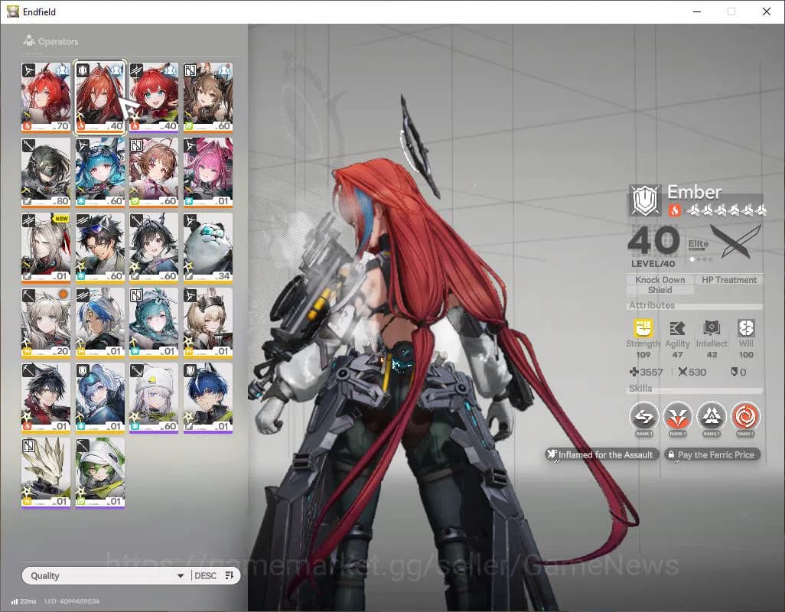Select the dark-blue-haired wolf-eared operator card
This screenshot has height=612, width=785.
208,398
